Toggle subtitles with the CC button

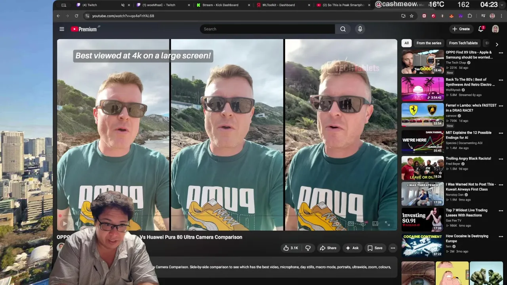tap(351, 224)
